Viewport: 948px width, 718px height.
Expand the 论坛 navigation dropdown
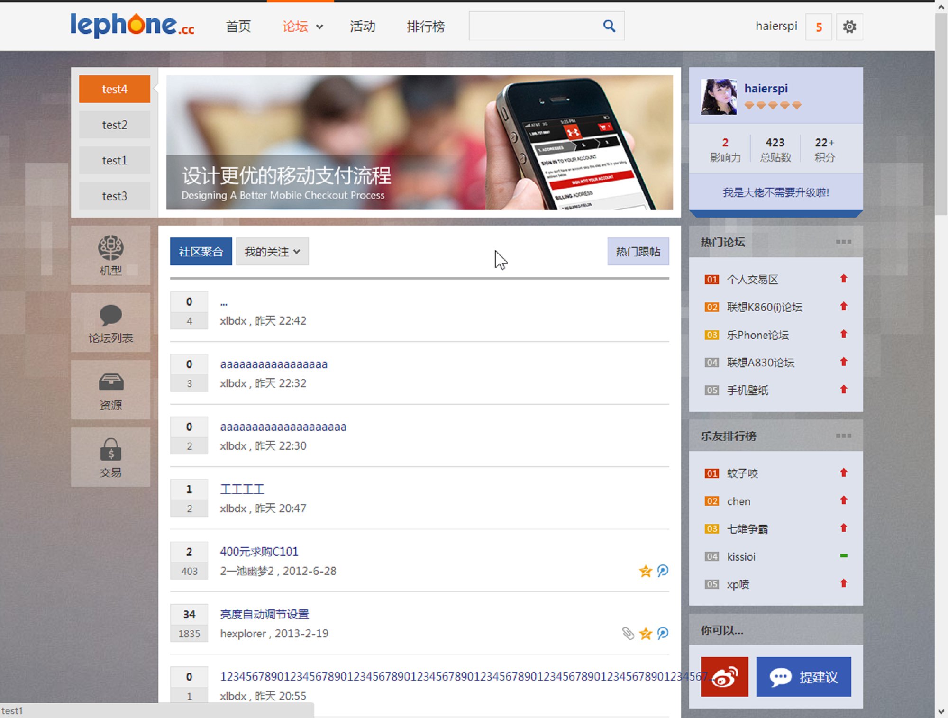point(319,27)
